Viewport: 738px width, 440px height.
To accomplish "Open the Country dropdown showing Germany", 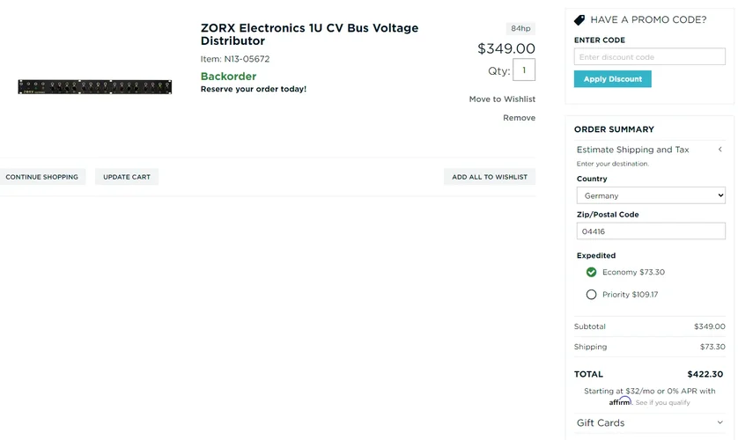I will click(x=650, y=195).
